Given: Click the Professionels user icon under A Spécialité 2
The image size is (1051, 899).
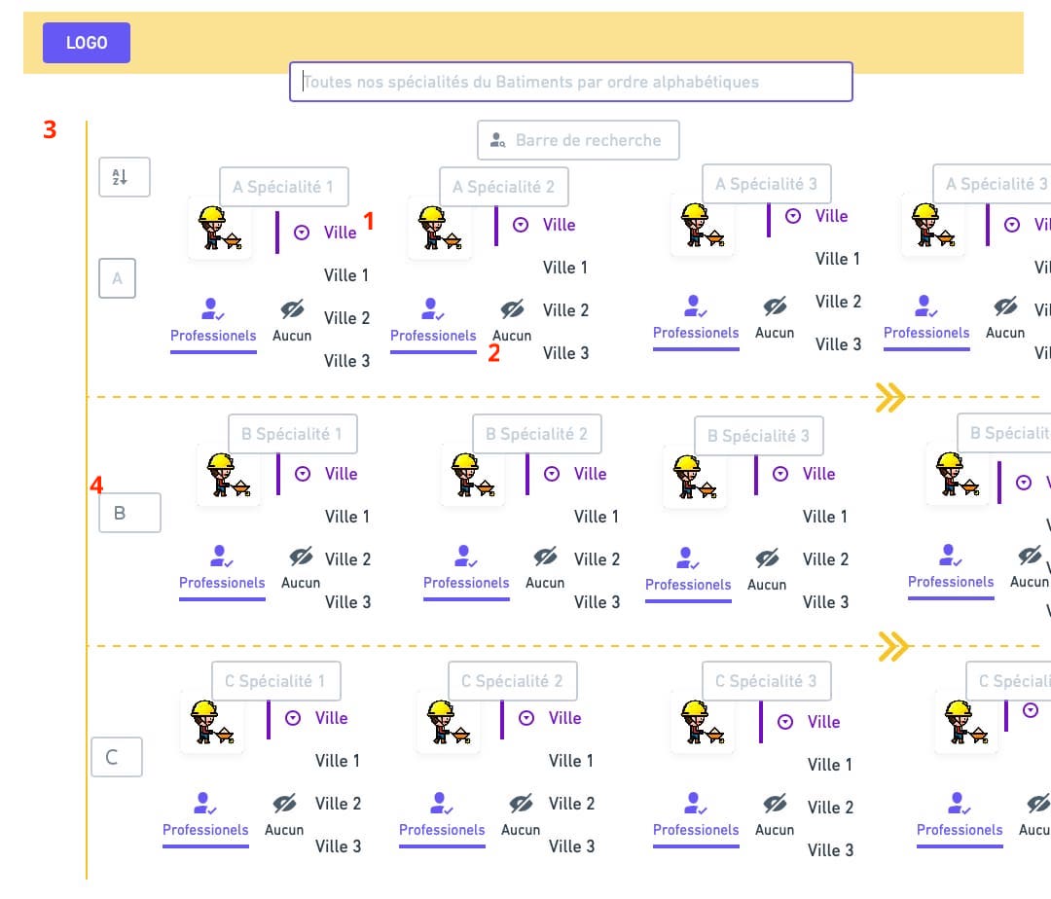Looking at the screenshot, I should click(x=432, y=309).
